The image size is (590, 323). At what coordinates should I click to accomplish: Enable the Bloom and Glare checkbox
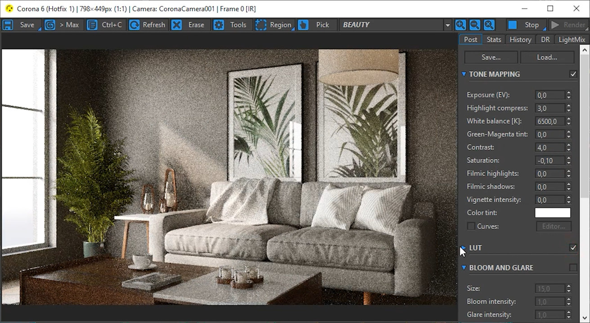click(573, 268)
